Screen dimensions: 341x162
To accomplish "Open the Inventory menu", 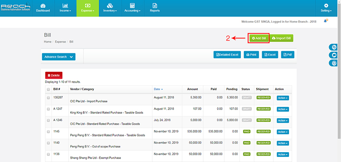I will tap(110, 11).
